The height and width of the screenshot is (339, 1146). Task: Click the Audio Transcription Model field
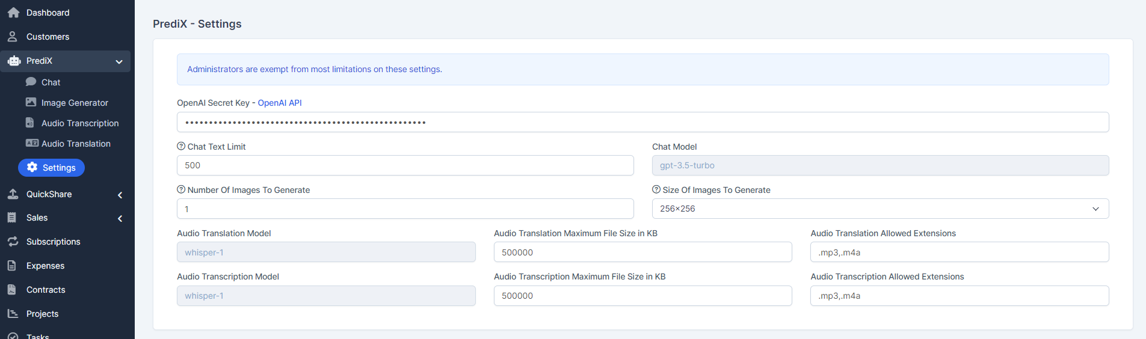click(x=326, y=296)
